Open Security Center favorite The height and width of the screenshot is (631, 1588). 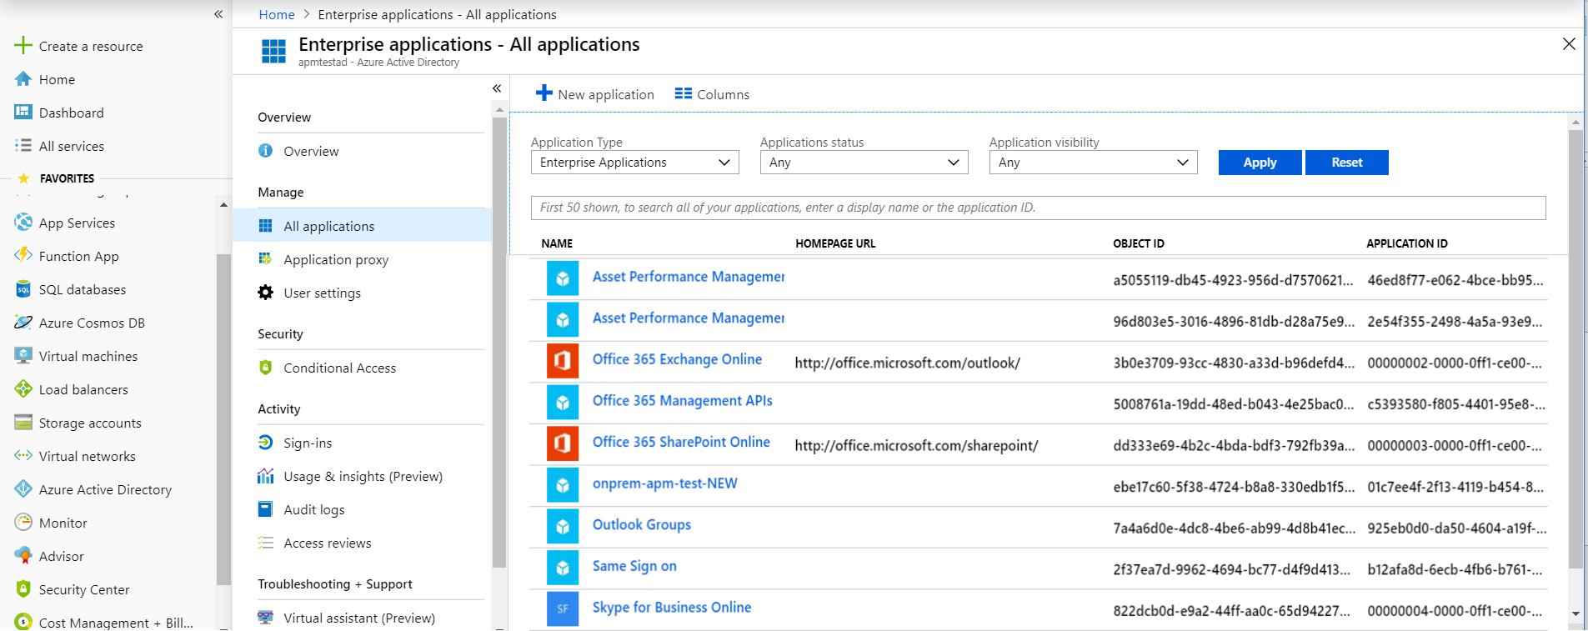tap(84, 589)
